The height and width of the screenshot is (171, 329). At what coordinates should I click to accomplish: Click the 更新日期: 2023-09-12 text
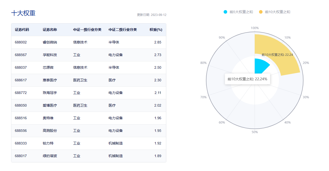pyautogui.click(x=152, y=15)
